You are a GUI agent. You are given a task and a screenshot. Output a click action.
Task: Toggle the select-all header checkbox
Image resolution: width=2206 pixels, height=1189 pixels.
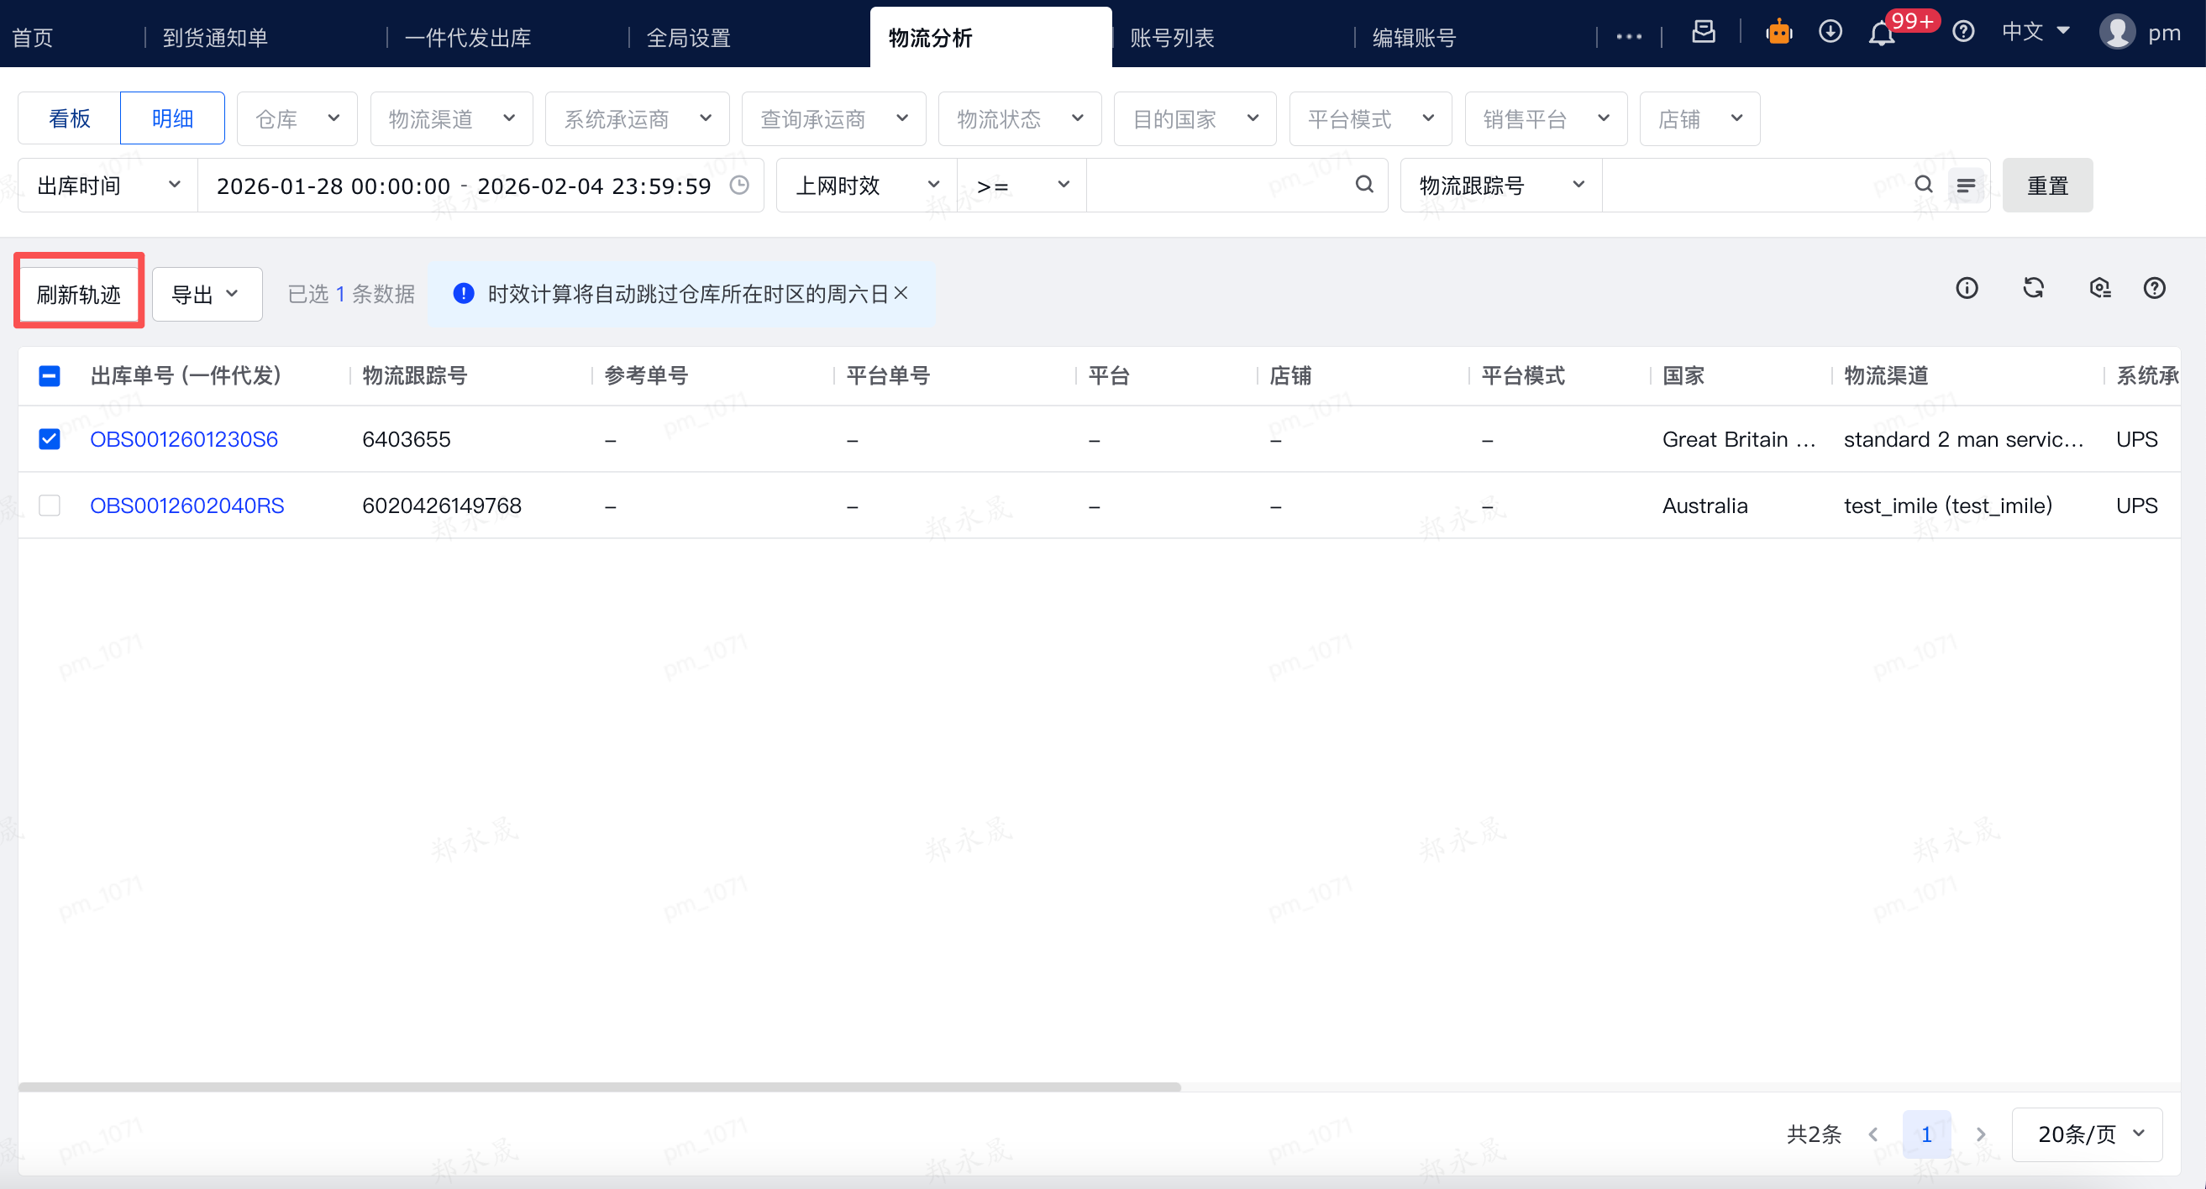(x=50, y=376)
